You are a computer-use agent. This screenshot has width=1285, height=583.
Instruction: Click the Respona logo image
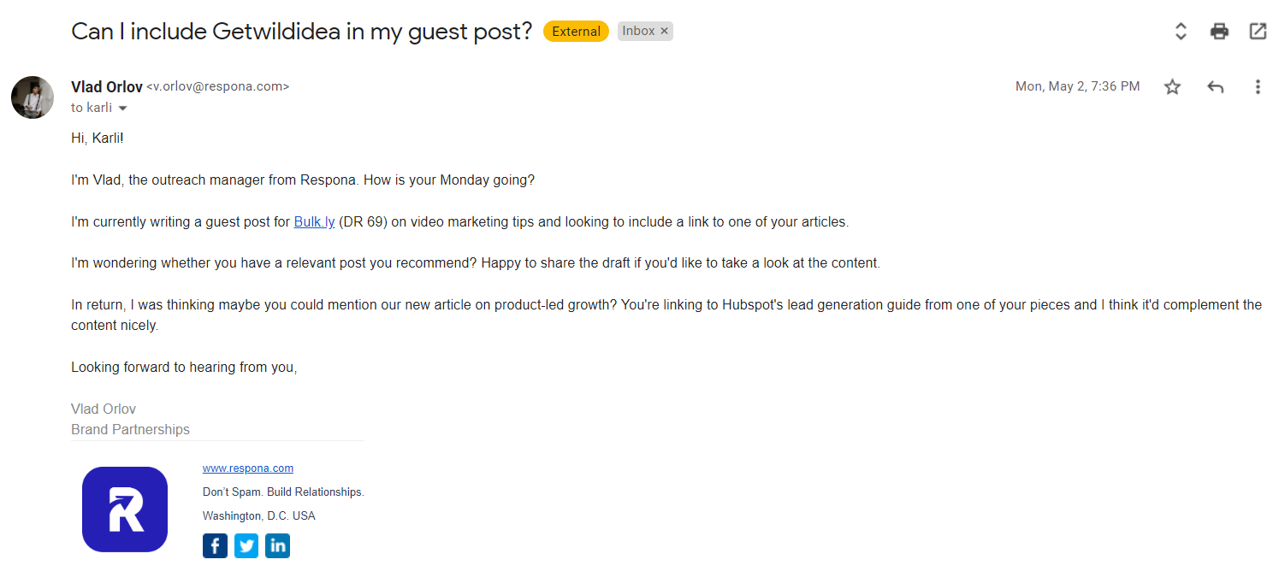point(125,509)
